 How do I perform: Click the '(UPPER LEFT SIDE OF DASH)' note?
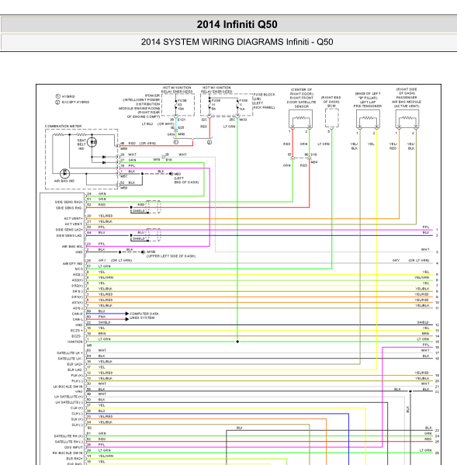pos(171,256)
